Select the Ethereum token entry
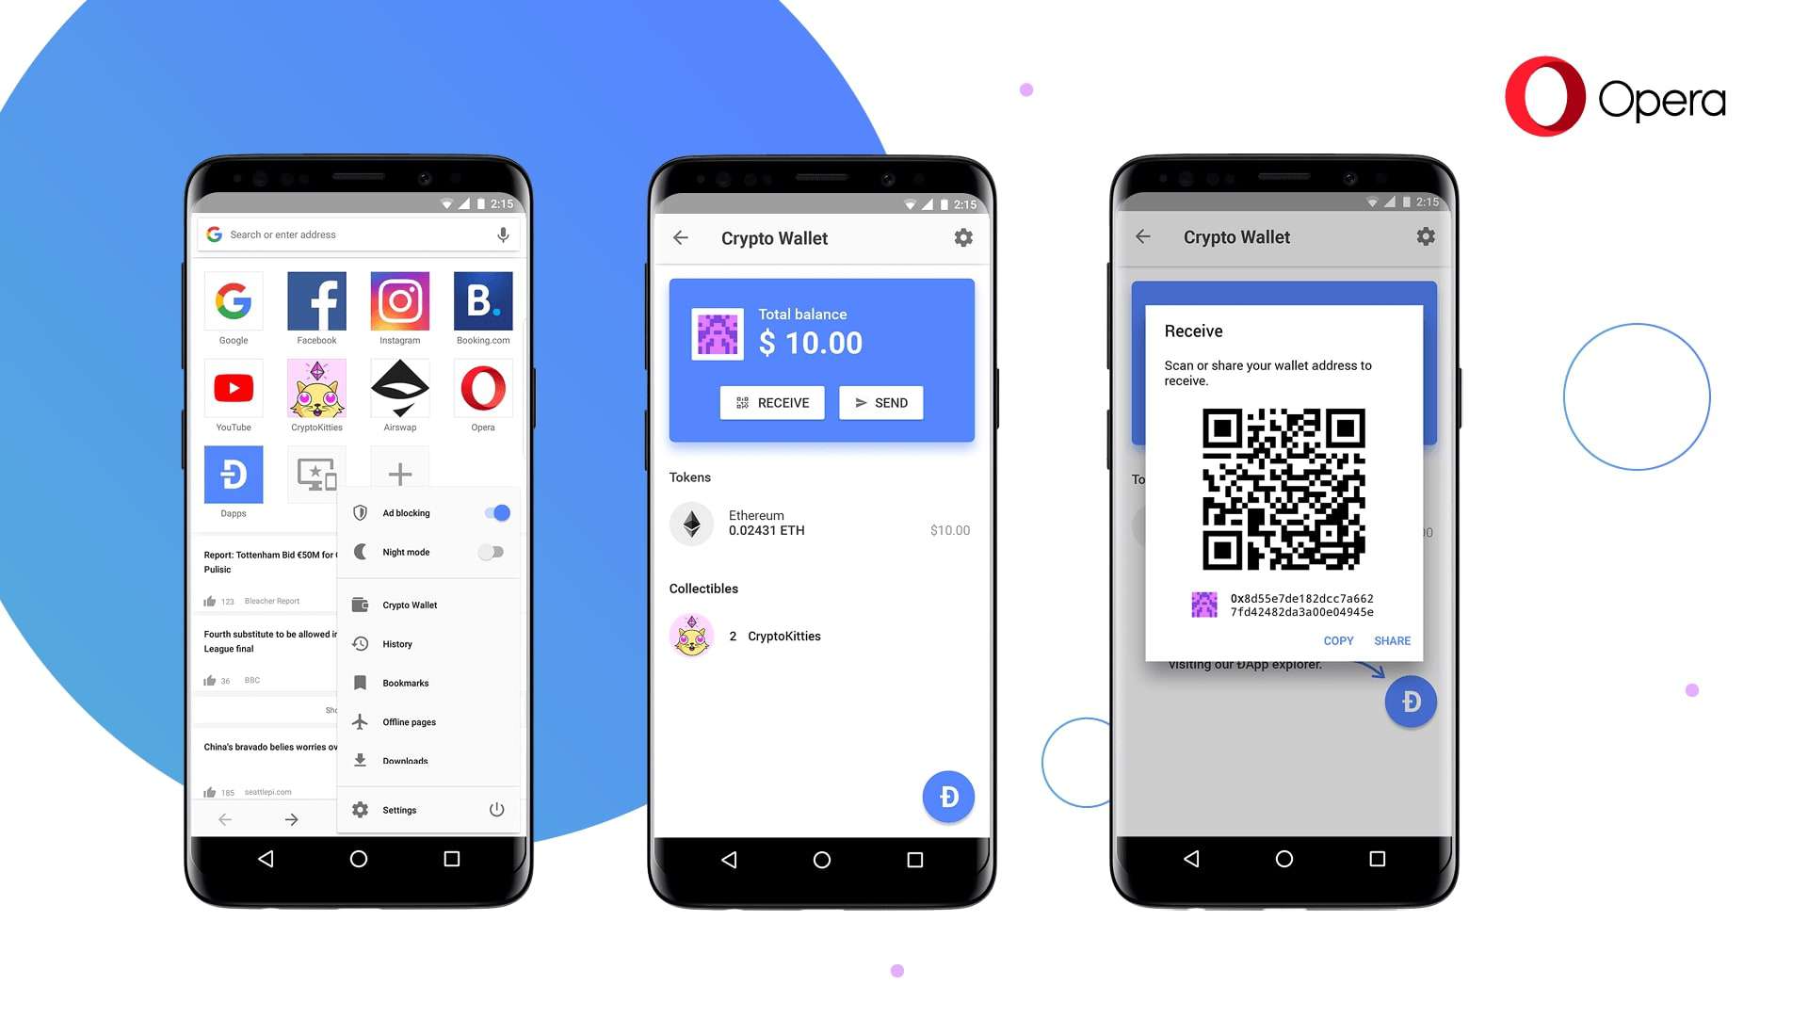Screen dimensions: 1808x1017 (x=821, y=522)
